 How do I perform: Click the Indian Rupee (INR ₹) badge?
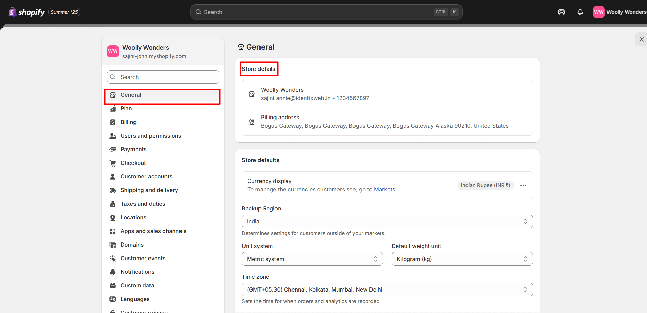(486, 185)
